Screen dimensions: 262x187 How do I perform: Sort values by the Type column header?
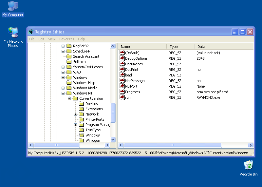181,47
